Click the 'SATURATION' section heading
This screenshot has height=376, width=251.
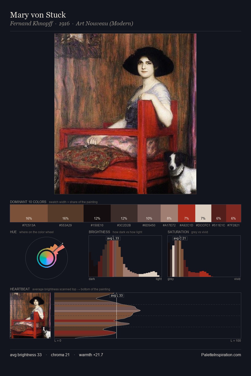click(x=178, y=232)
